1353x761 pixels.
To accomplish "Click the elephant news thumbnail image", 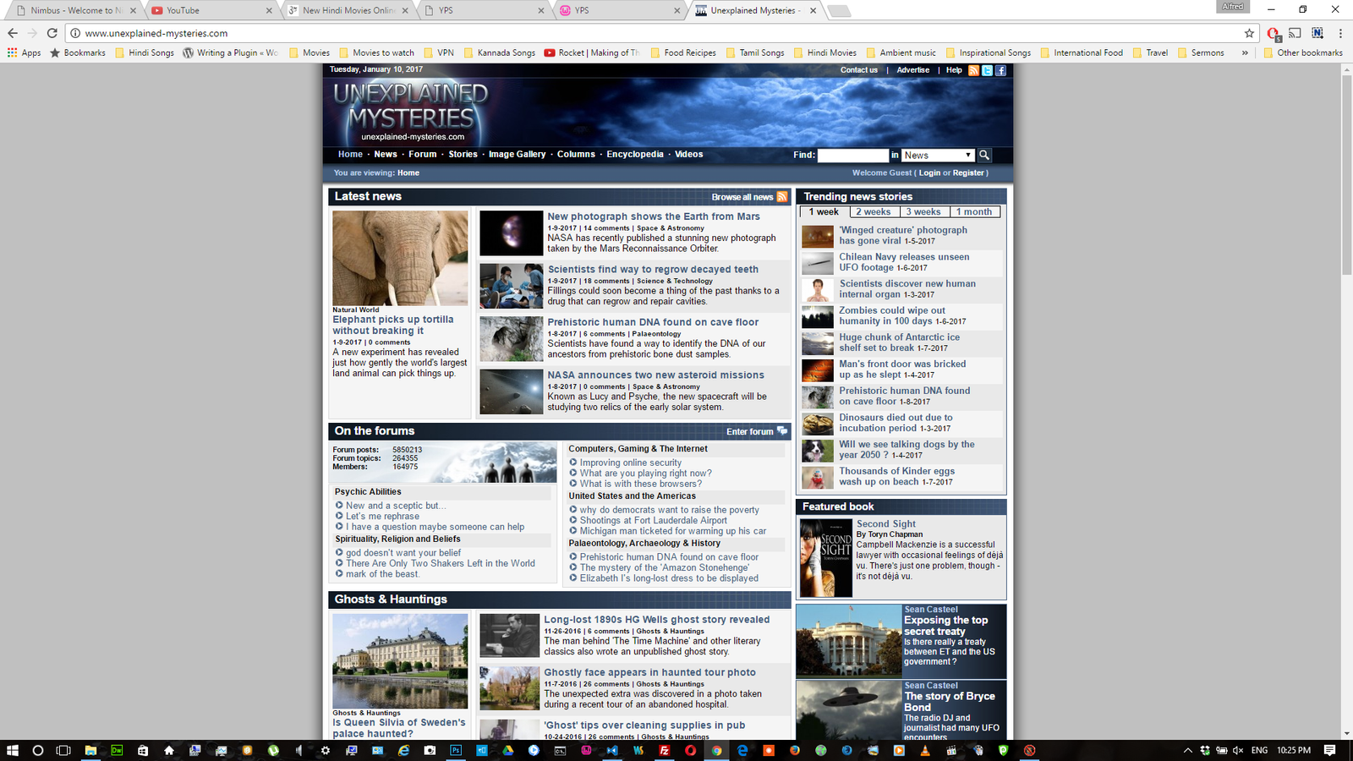I will 400,258.
